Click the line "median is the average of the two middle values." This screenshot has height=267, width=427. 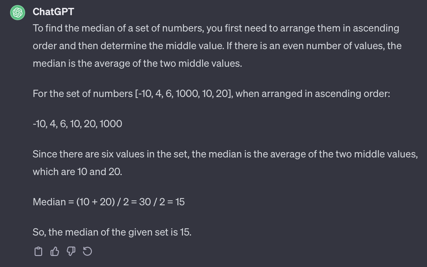(137, 64)
